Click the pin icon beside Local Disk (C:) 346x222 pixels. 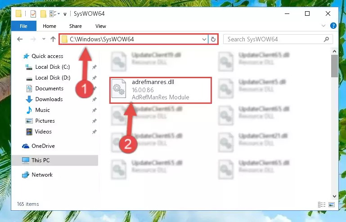click(94, 67)
